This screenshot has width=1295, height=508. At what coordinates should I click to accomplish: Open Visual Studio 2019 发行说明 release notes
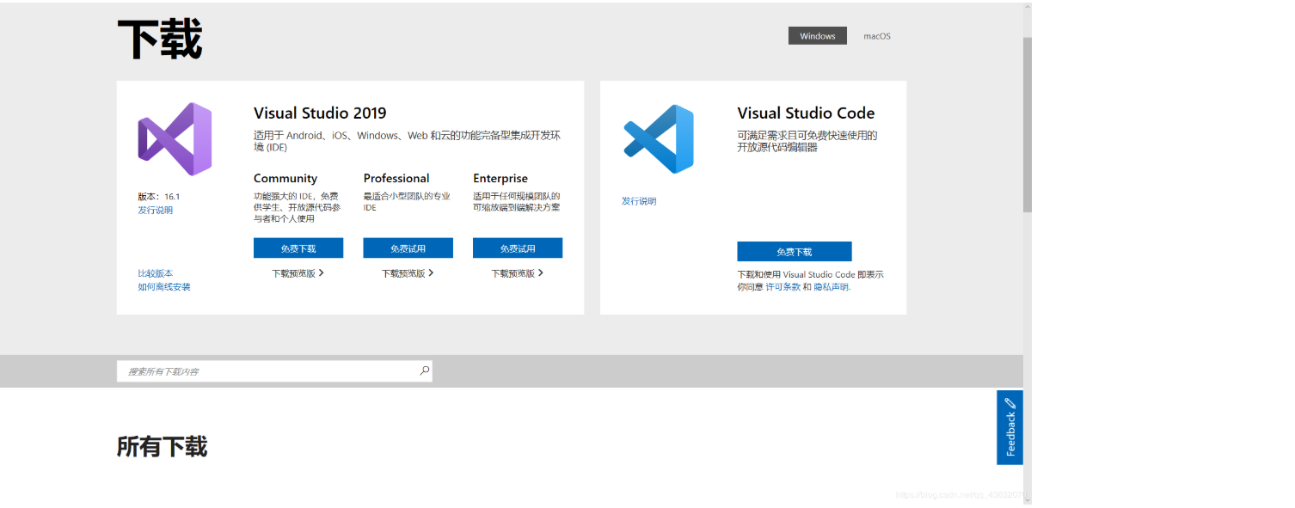pyautogui.click(x=156, y=210)
